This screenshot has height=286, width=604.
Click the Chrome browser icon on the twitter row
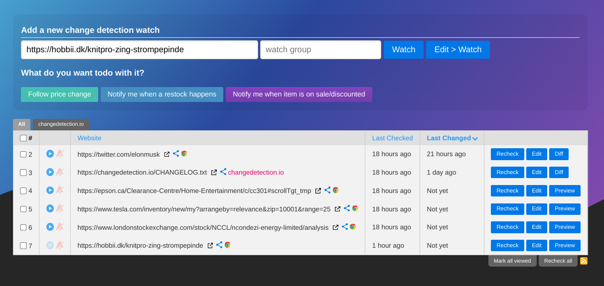184,154
